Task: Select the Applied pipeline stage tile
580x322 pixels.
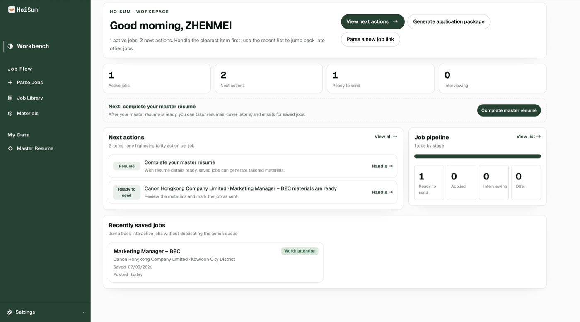Action: [462, 183]
